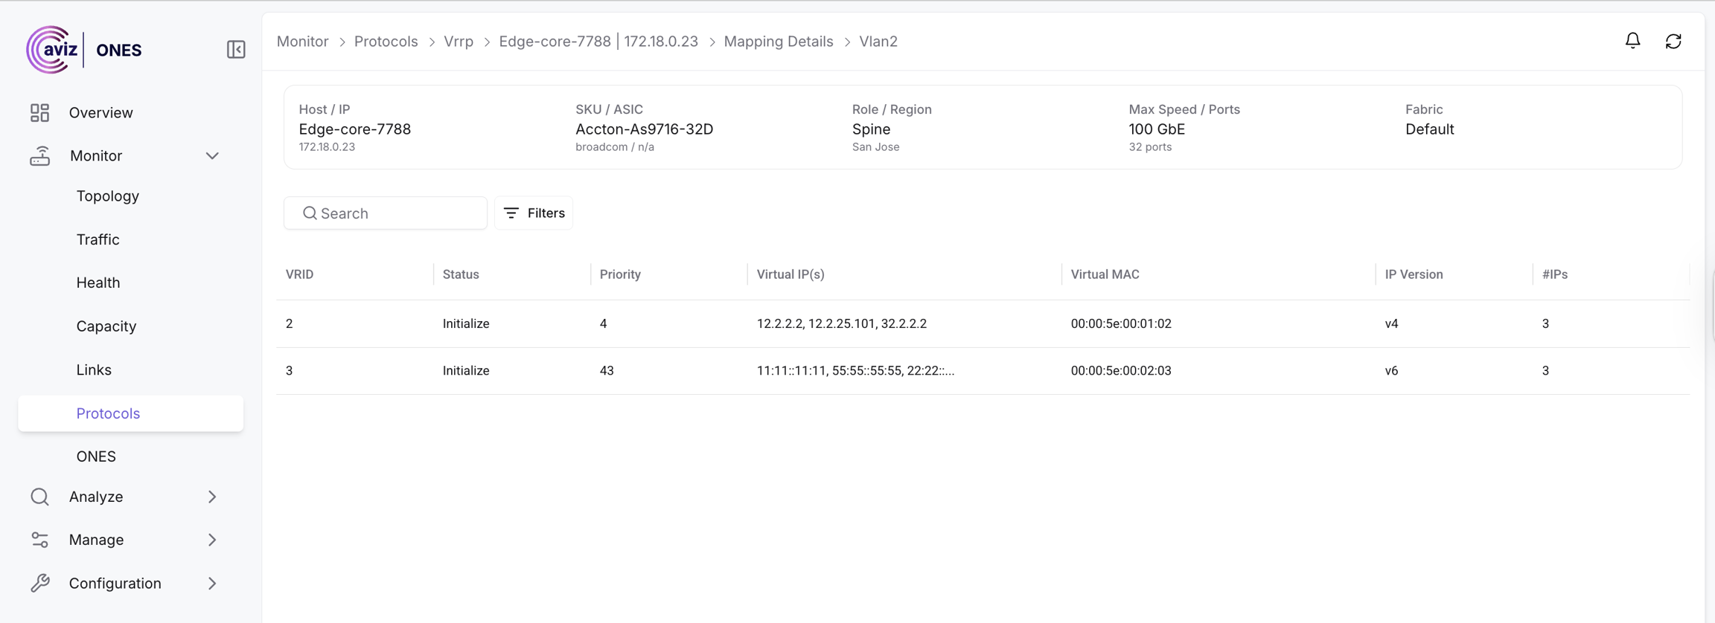Open the Traffic menu item

click(x=98, y=239)
